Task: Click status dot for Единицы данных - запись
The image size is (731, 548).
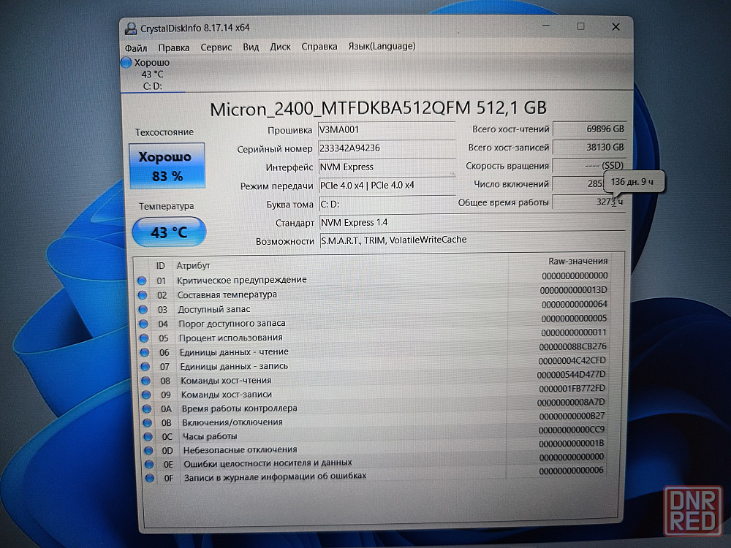Action: [x=145, y=366]
